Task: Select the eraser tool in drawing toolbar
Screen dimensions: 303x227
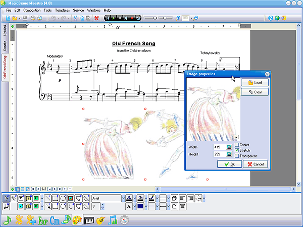Action: coord(14,198)
